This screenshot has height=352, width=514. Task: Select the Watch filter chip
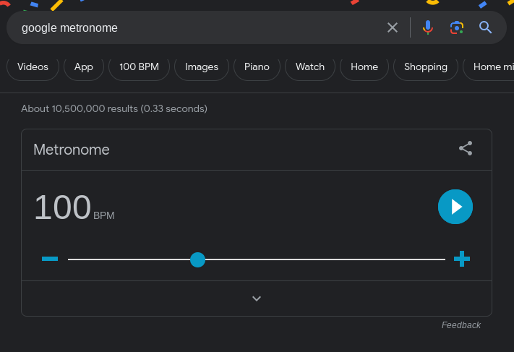[x=310, y=67]
